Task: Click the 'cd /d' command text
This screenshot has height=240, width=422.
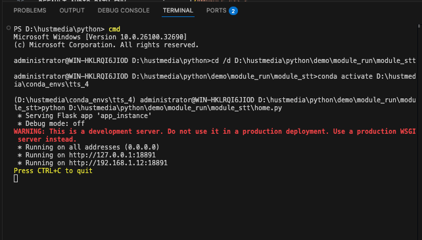Action: click(221, 61)
